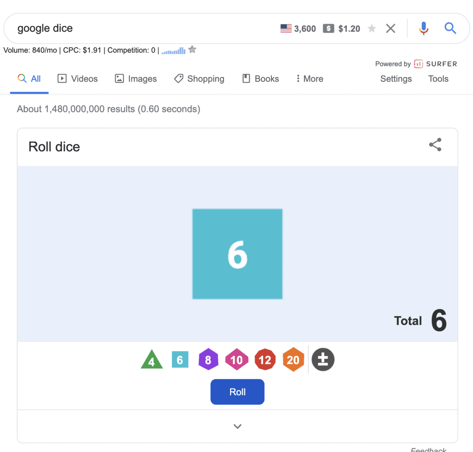Click the blue Roll button
The height and width of the screenshot is (452, 473).
(238, 392)
